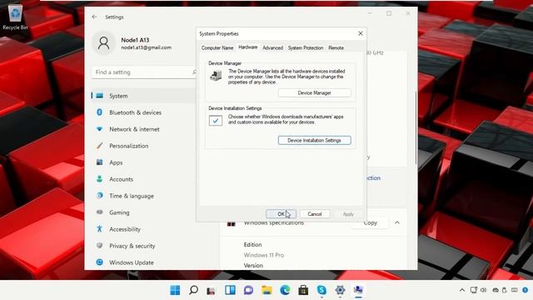Select System in Settings sidebar
Screen dimensions: 533x300
[142, 96]
